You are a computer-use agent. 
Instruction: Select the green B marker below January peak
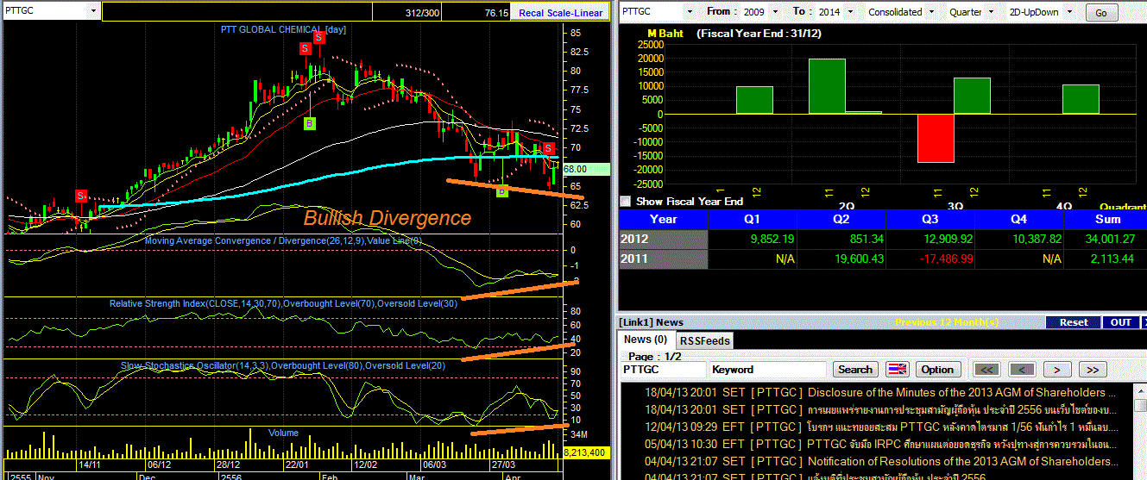pyautogui.click(x=309, y=124)
